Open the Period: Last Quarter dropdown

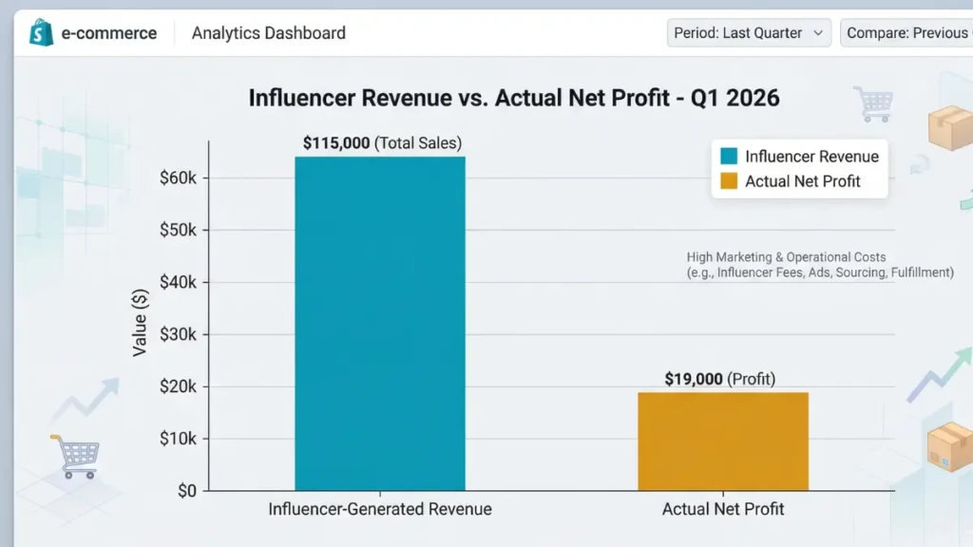pos(748,32)
